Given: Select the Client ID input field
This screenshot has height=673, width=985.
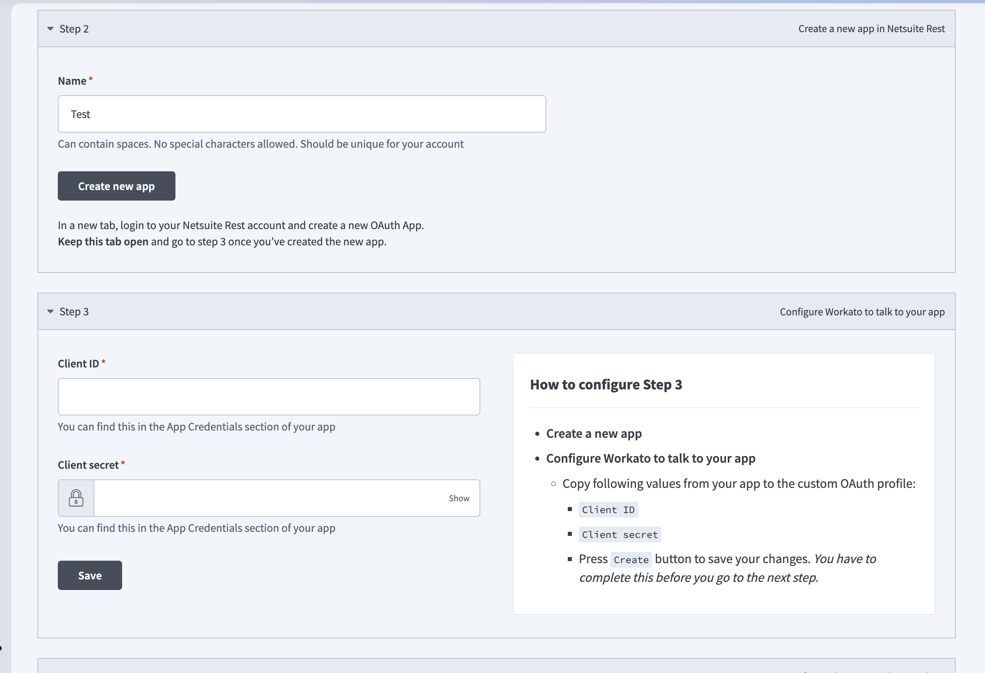Looking at the screenshot, I should [x=269, y=396].
